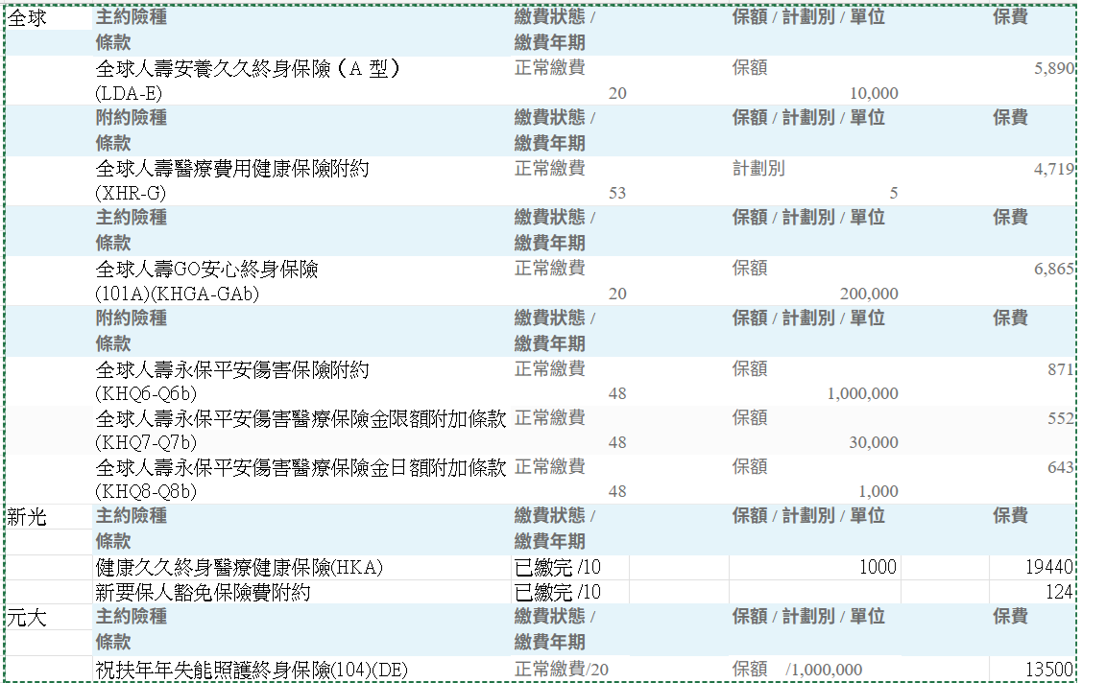The height and width of the screenshot is (683, 1106).
Task: Click 計劃別 label in XHR-G row
Action: pyautogui.click(x=758, y=169)
